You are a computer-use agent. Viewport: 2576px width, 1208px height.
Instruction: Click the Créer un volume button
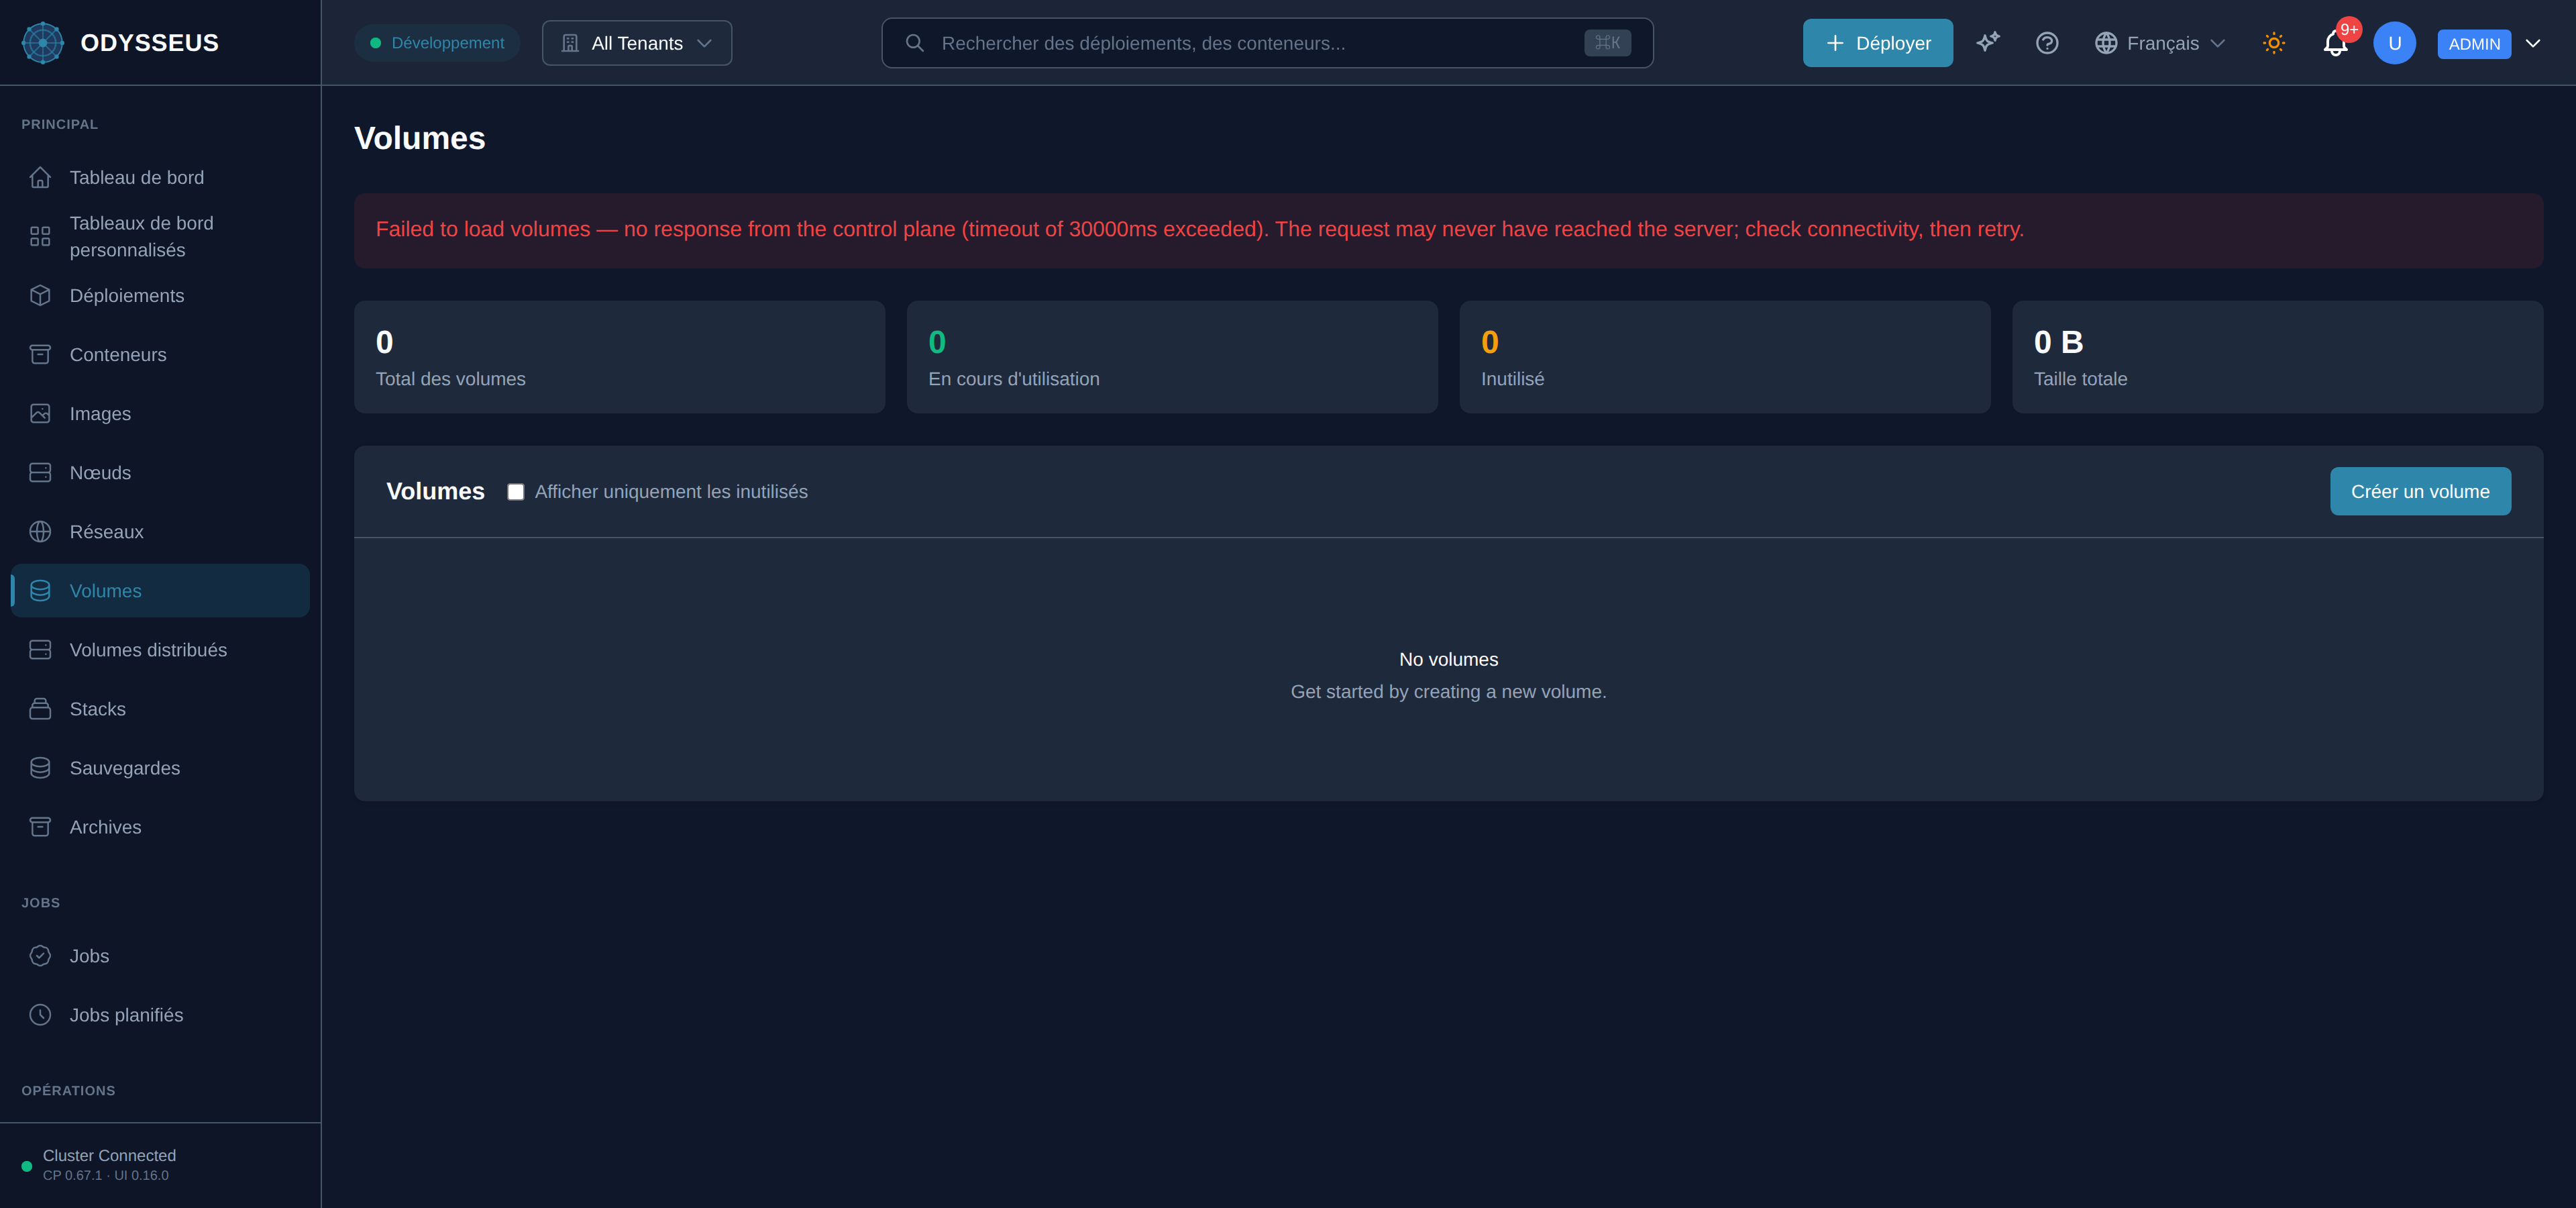pos(2420,491)
